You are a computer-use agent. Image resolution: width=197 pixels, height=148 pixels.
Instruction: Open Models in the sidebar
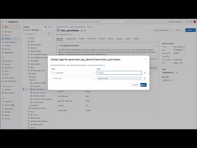(7, 115)
